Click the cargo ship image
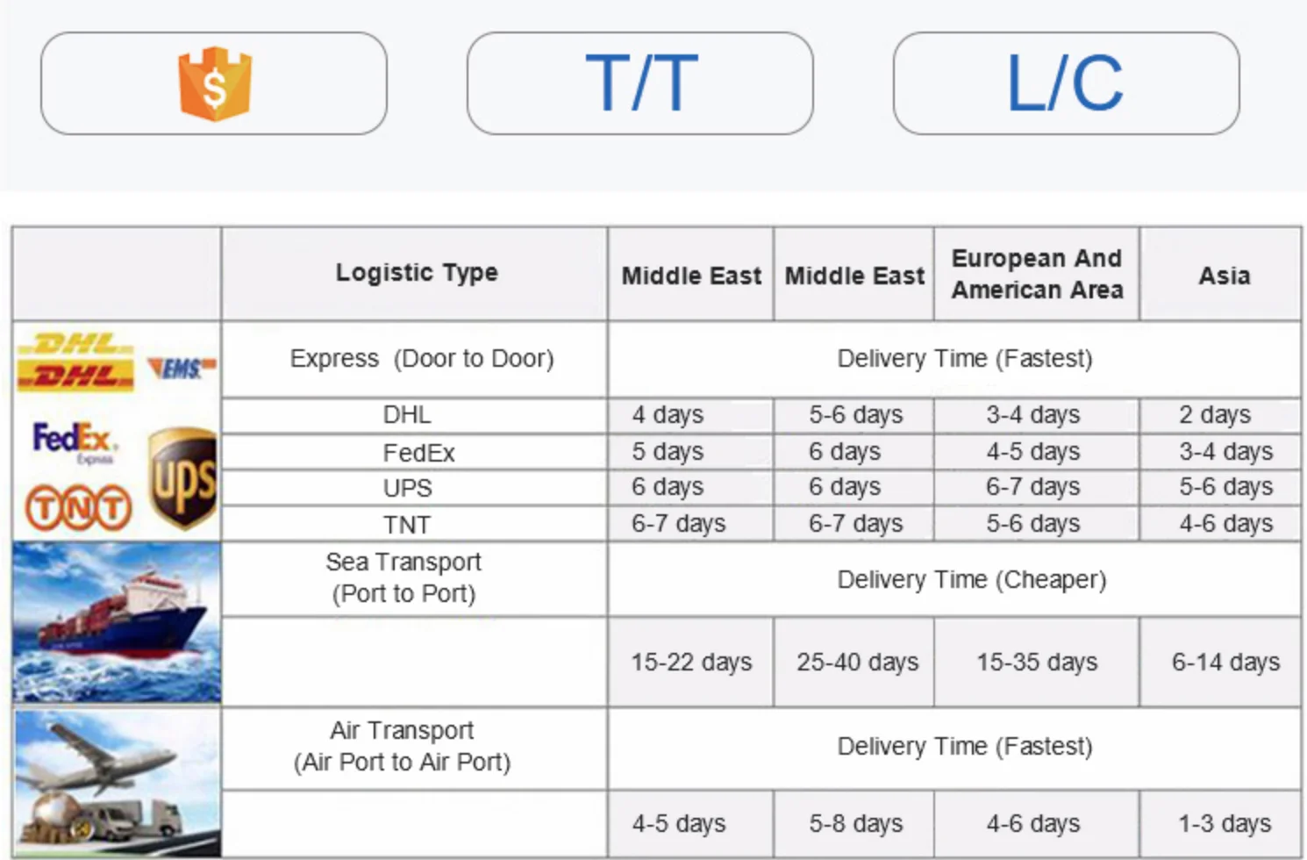The image size is (1307, 860). [x=117, y=622]
